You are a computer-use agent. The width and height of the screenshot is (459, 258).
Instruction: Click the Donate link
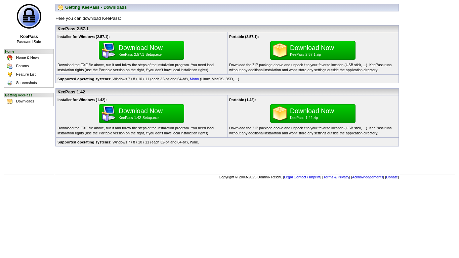tap(392, 177)
